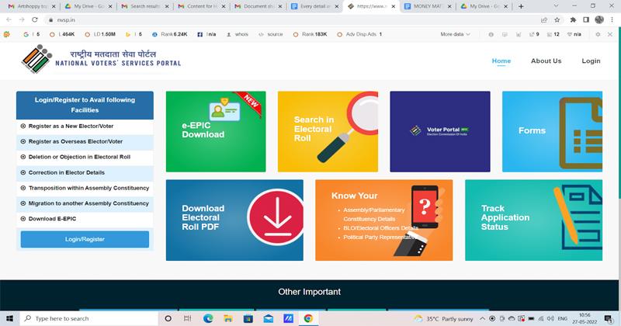Click the browser forward arrow

[22, 20]
